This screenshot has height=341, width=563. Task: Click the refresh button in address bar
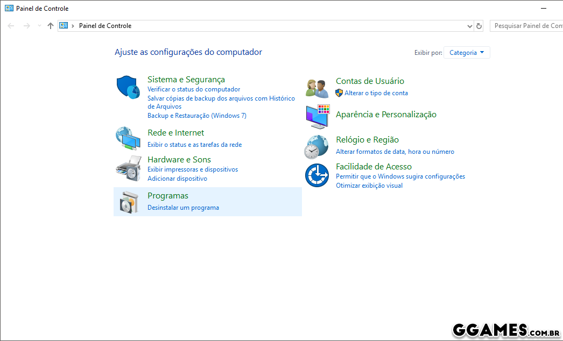click(x=479, y=26)
